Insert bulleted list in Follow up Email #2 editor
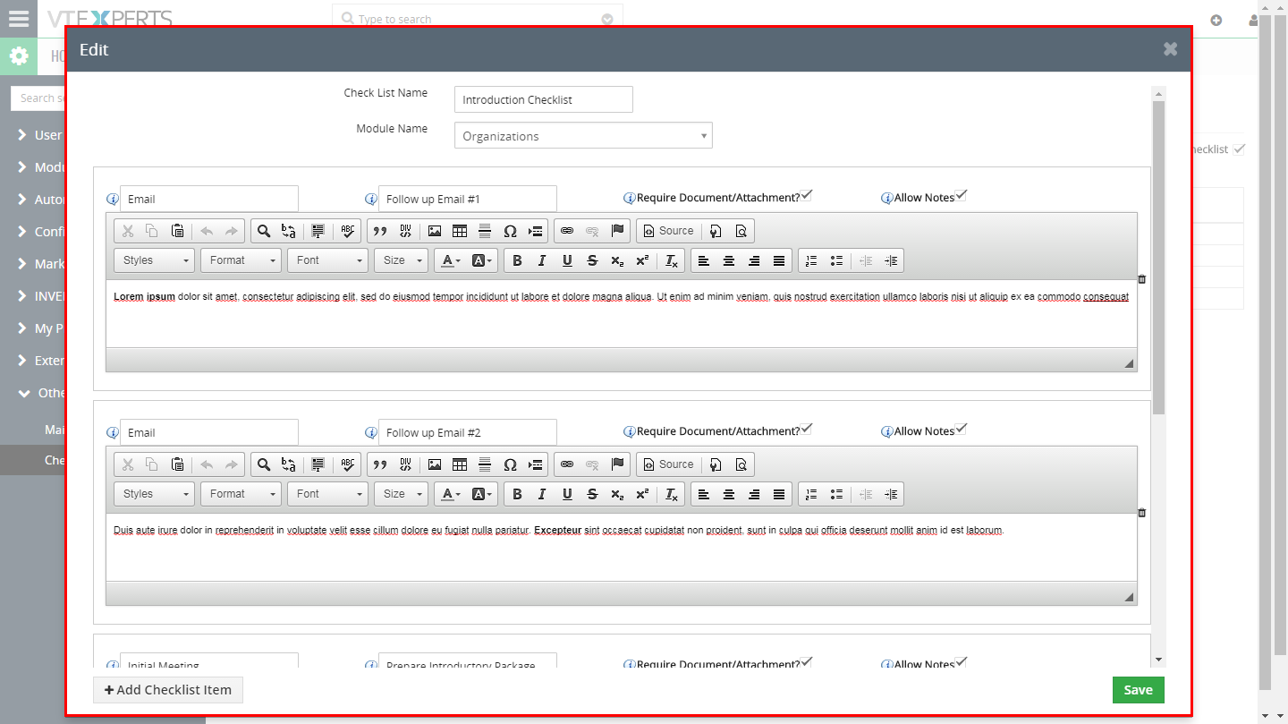 click(x=836, y=494)
